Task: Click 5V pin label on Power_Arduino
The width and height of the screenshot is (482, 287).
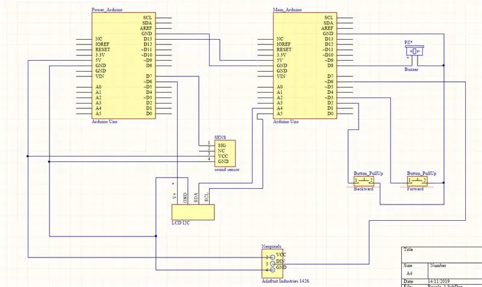Action: point(98,60)
